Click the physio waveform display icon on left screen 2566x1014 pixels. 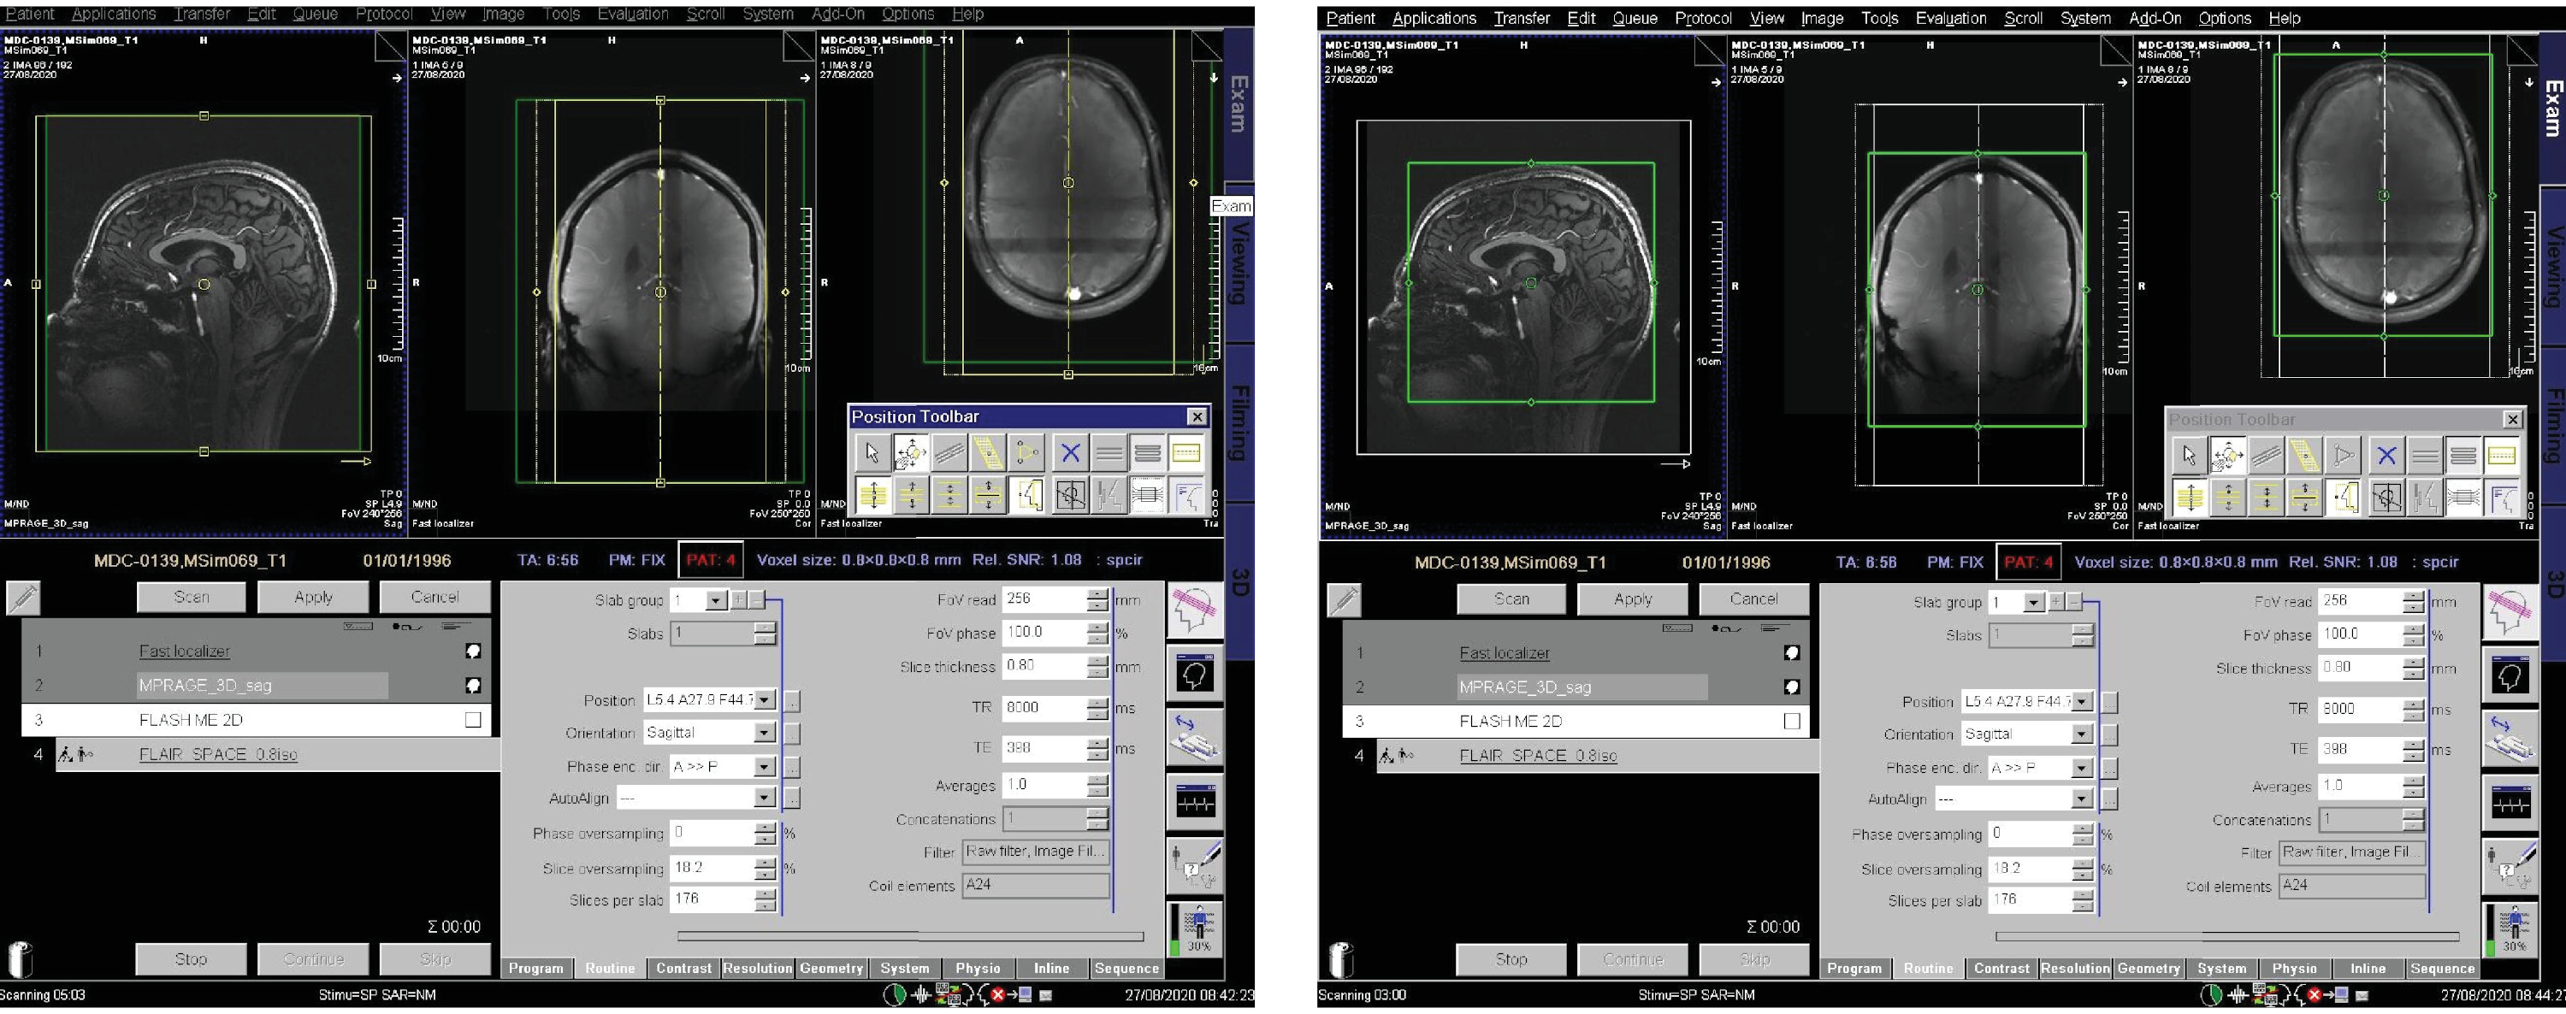1194,802
